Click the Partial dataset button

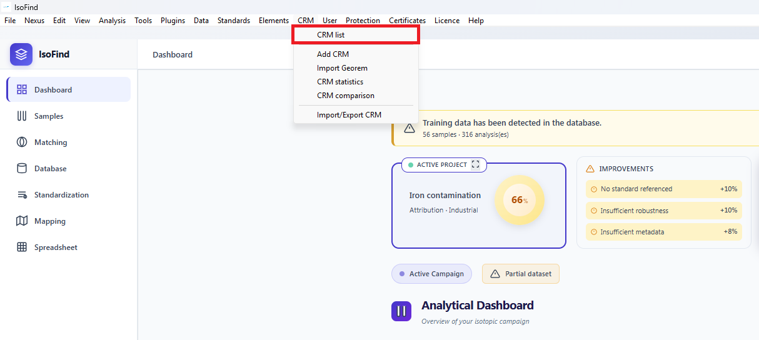click(520, 274)
